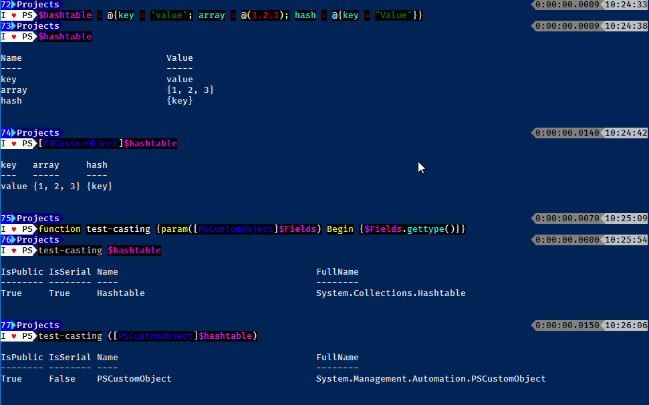Image resolution: width=649 pixels, height=405 pixels.
Task: Click "$Fields" parameter after PSCustomObject type
Action: pyautogui.click(x=297, y=229)
